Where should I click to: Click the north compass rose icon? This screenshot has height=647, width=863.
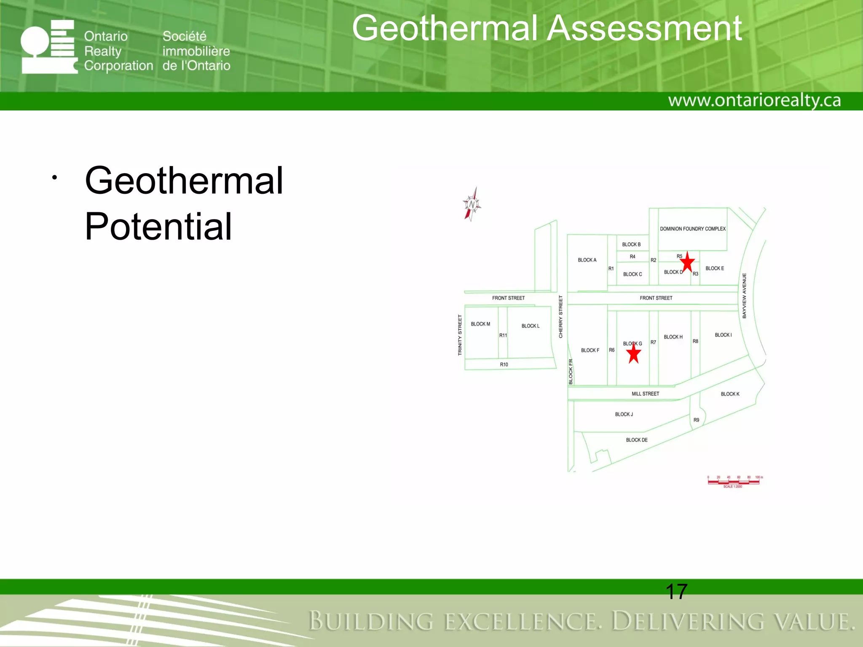(472, 205)
